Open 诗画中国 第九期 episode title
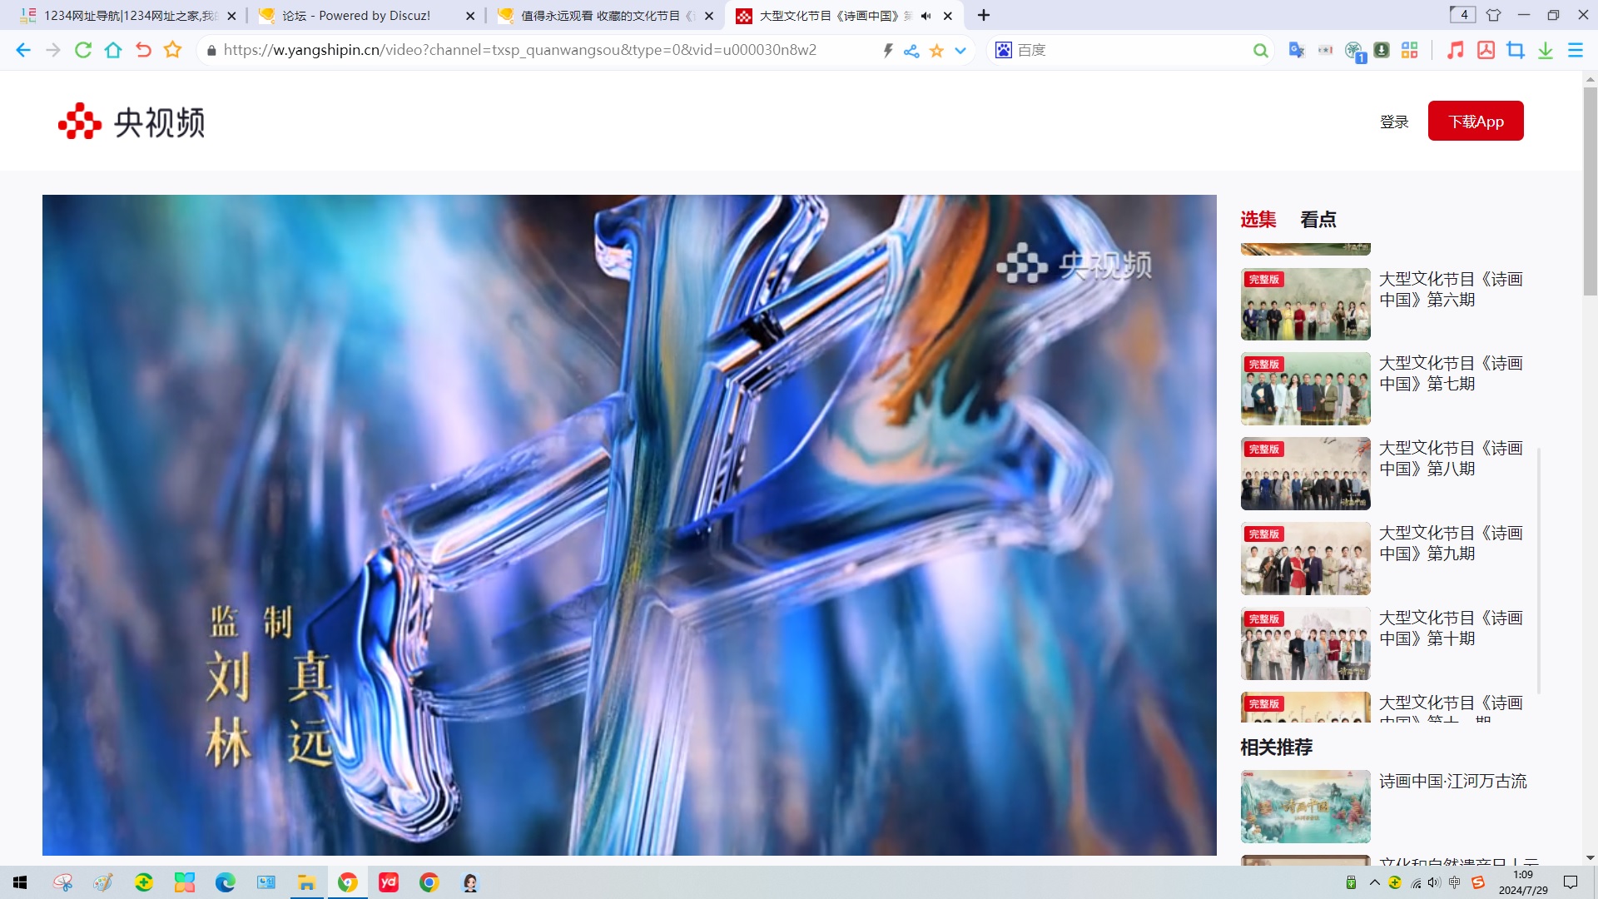Viewport: 1598px width, 899px height. tap(1451, 543)
